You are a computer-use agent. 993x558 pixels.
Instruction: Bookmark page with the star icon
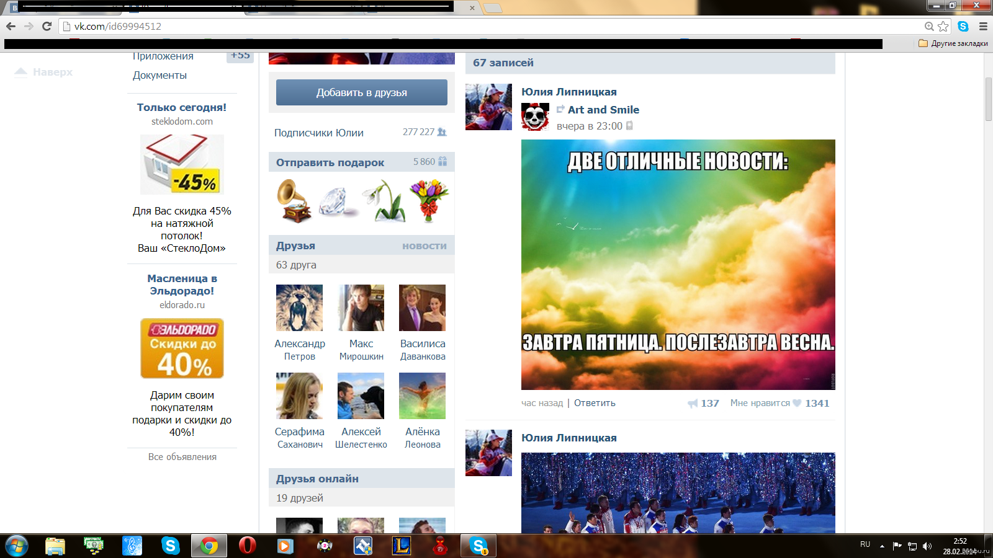coord(943,26)
